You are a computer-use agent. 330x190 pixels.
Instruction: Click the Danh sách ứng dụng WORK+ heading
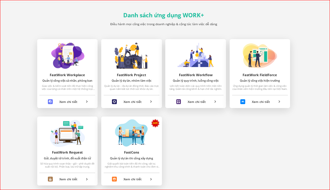pos(164,15)
